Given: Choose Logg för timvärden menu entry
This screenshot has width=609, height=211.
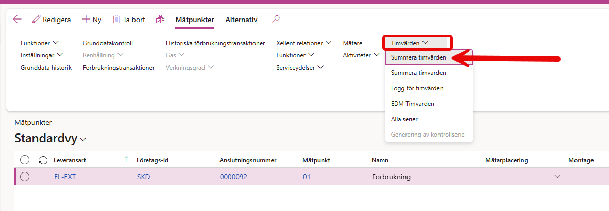Looking at the screenshot, I should [x=417, y=88].
